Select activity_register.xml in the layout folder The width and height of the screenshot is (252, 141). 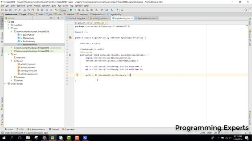29,74
